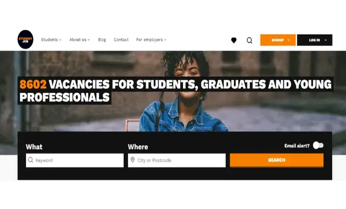Image resolution: width=346 pixels, height=209 pixels.
Task: Click the magnifier icon in Keyword field
Action: click(30, 160)
